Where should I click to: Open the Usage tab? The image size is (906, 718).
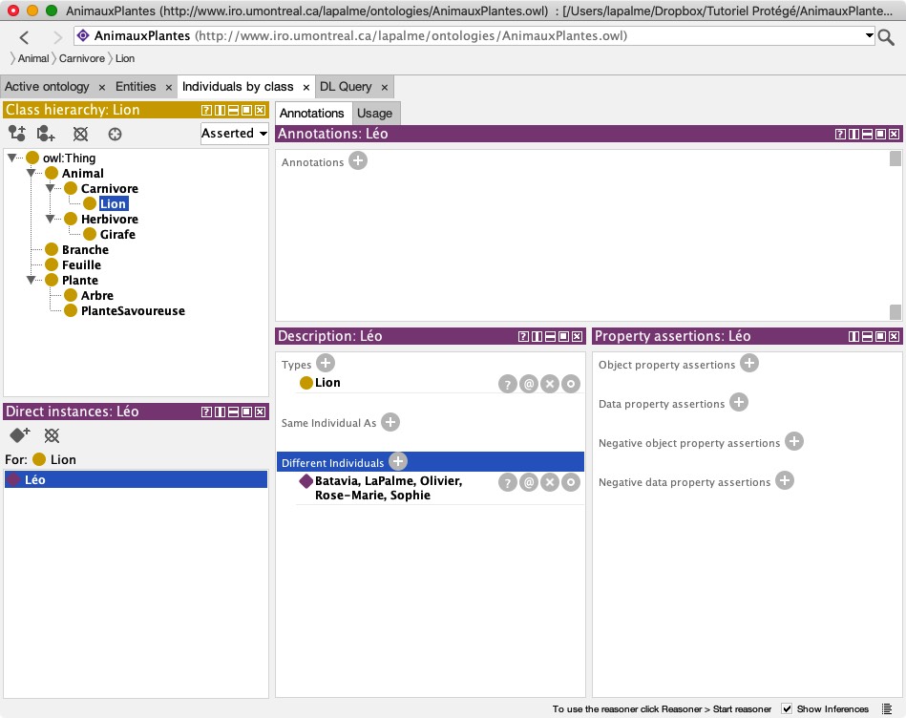point(374,113)
